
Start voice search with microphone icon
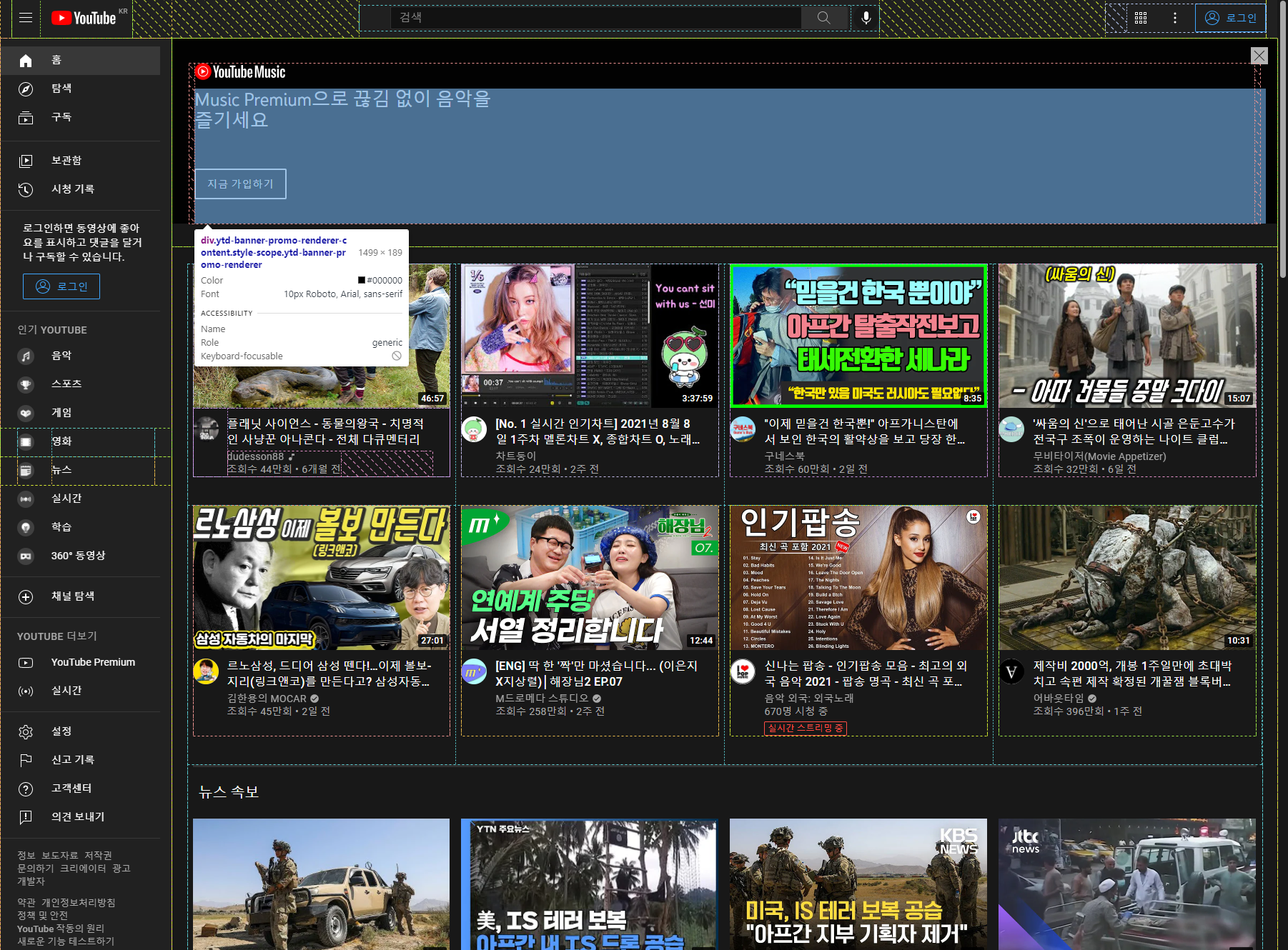866,18
